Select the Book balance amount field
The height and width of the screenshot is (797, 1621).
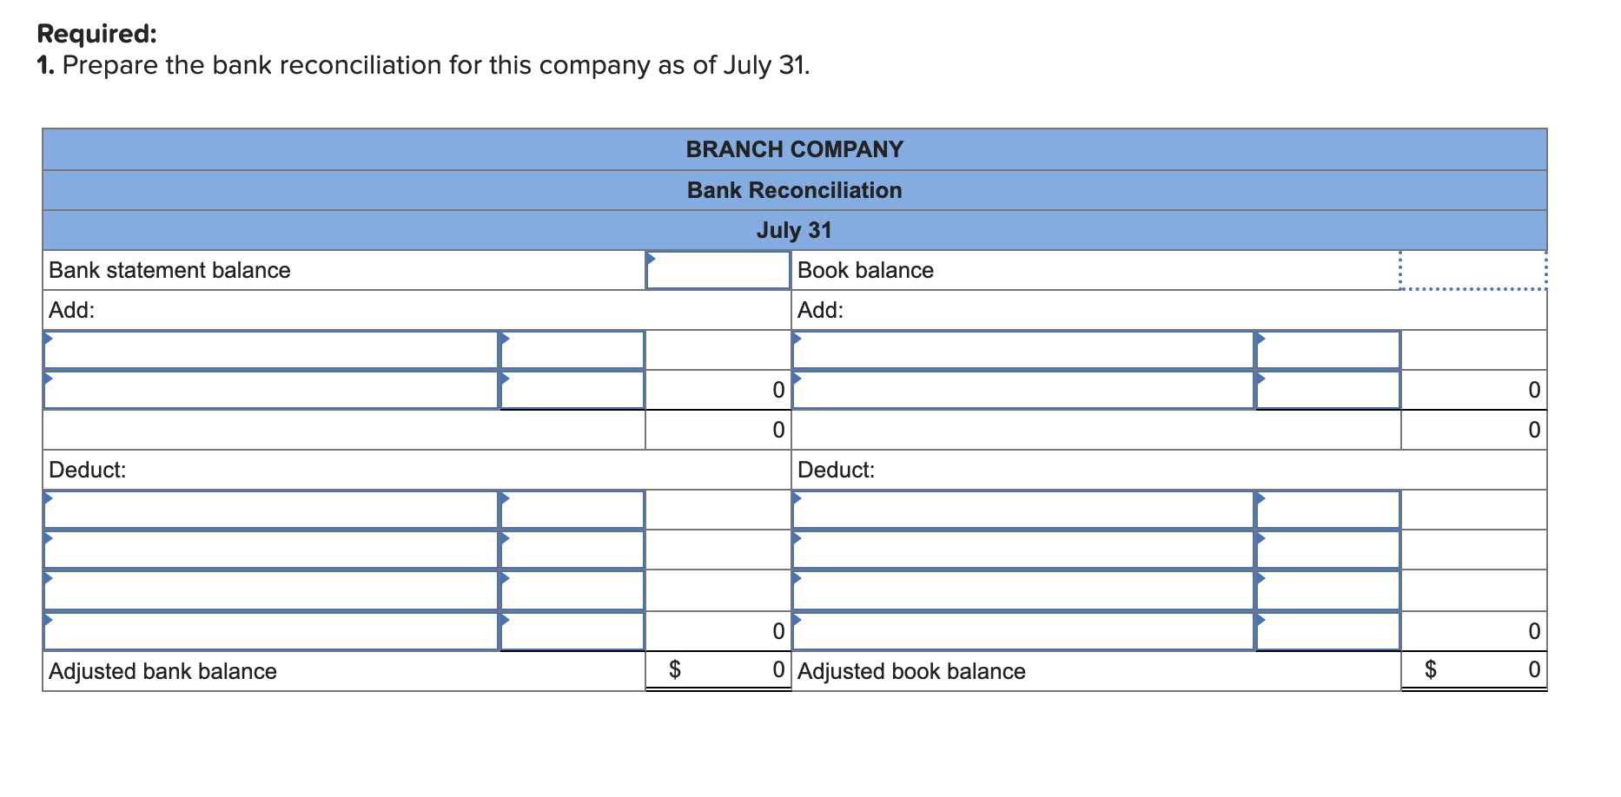click(1473, 270)
